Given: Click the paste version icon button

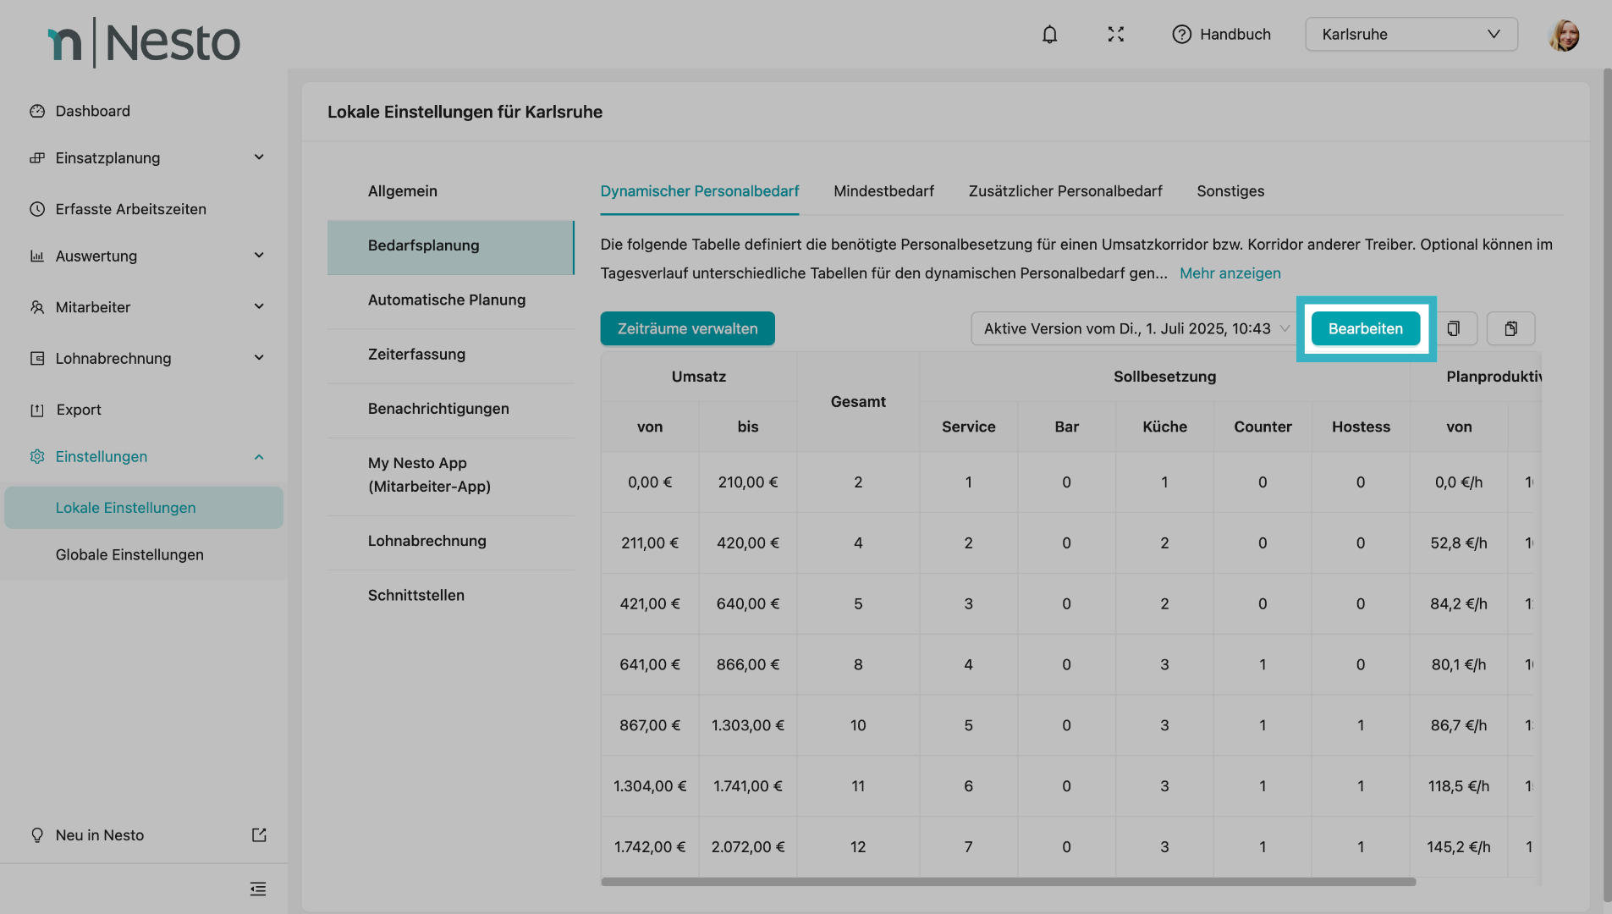Looking at the screenshot, I should pos(1510,328).
